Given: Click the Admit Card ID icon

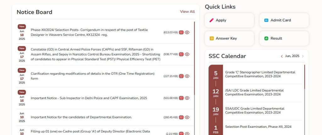Looking at the screenshot, I should pyautogui.click(x=266, y=20).
